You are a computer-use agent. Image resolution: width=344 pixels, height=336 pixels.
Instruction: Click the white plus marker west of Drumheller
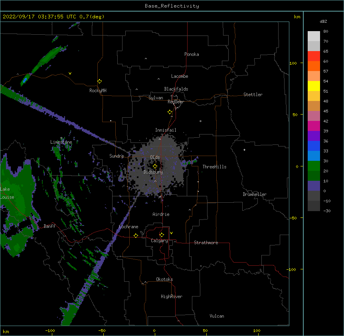[244, 150]
